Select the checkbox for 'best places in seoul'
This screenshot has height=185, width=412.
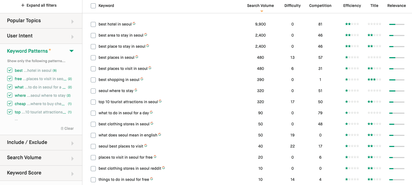(x=93, y=58)
